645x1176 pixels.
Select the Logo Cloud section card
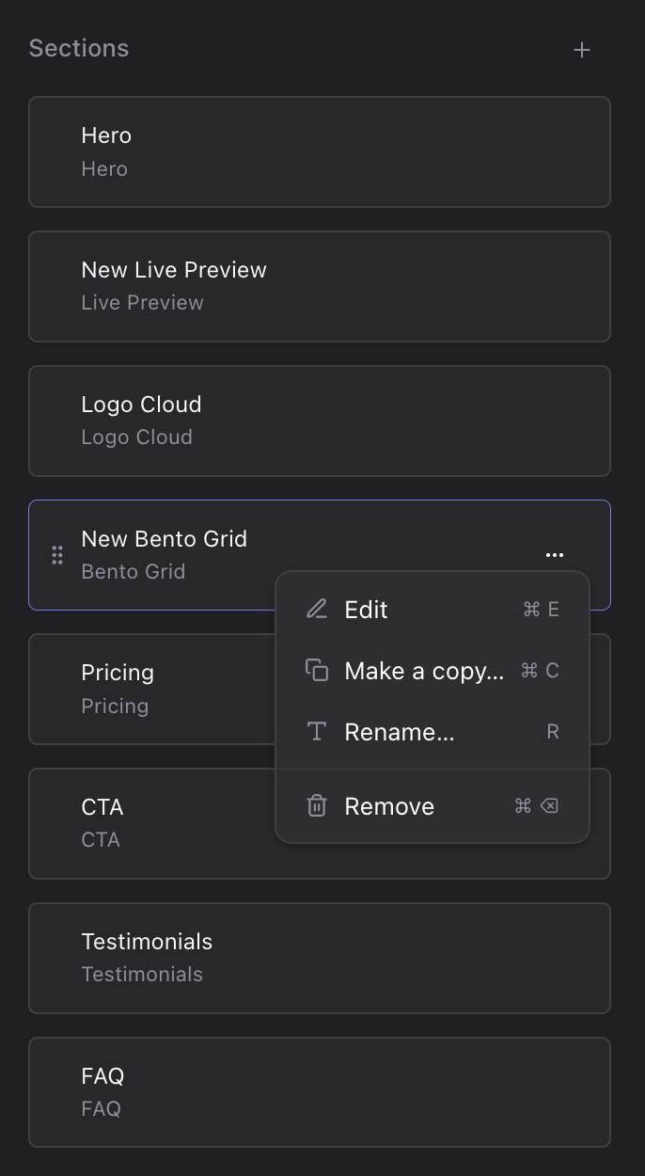coord(320,421)
